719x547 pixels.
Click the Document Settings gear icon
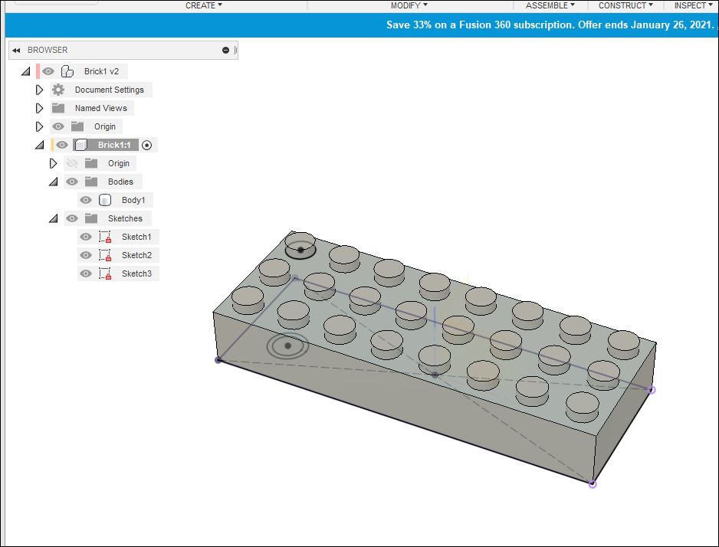tap(57, 90)
